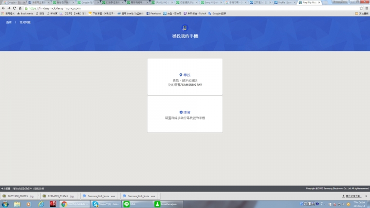The width and height of the screenshot is (370, 208).
Task: Switch to the first Google tab
Action: point(14,3)
